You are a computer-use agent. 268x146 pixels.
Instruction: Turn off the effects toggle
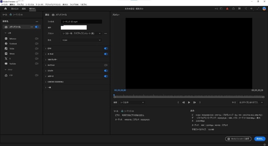106,71
